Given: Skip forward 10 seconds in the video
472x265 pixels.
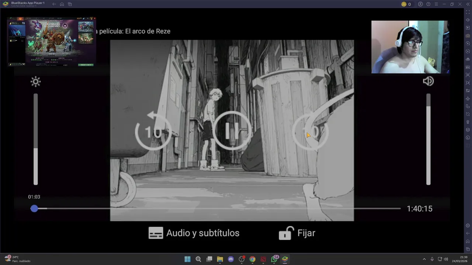Looking at the screenshot, I should tap(311, 131).
